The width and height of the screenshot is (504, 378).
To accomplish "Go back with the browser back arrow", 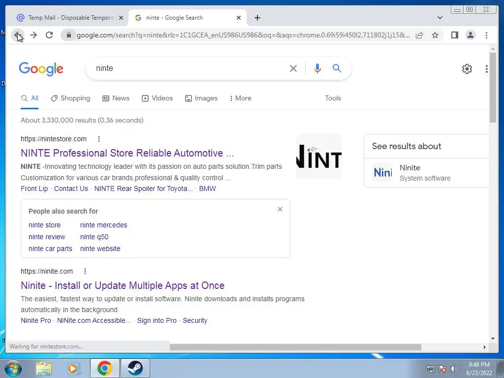I will [18, 35].
